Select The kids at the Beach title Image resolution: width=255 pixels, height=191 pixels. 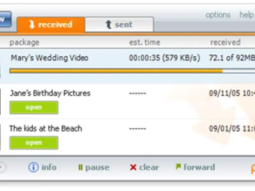[x=46, y=129]
